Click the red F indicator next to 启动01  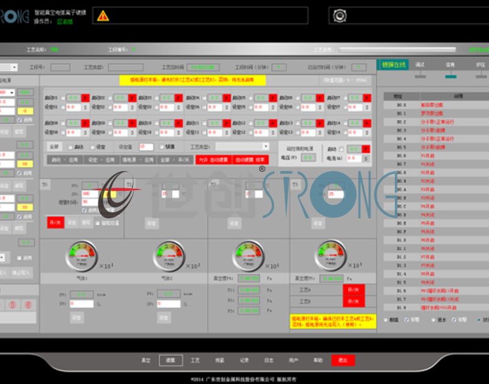(86, 97)
